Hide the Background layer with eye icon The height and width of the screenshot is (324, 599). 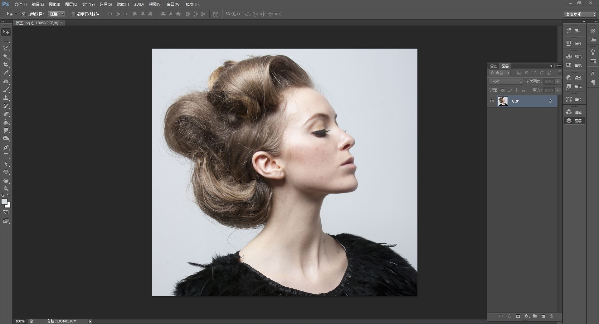pyautogui.click(x=492, y=101)
